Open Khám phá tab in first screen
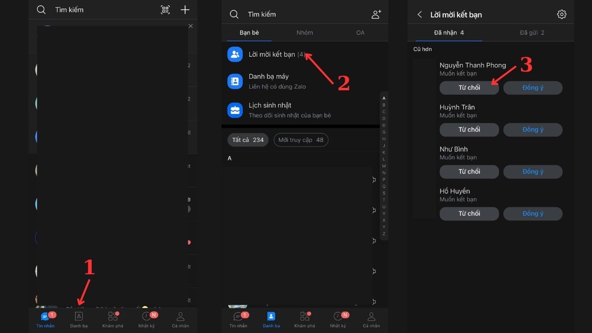The height and width of the screenshot is (333, 592). click(113, 320)
